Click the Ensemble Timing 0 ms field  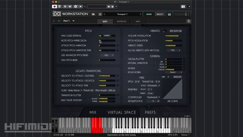coord(150,93)
